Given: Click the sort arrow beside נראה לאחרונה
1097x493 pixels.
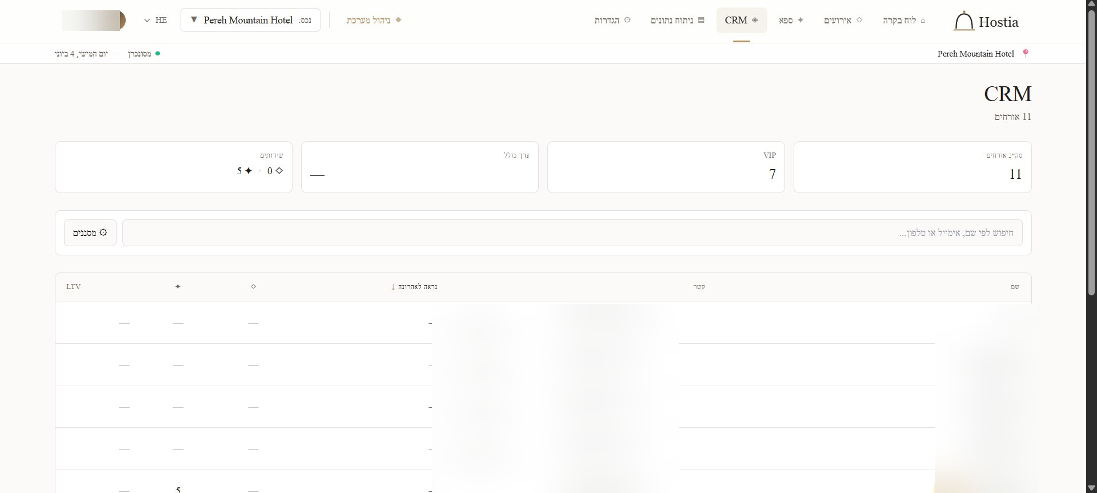Looking at the screenshot, I should (x=393, y=287).
